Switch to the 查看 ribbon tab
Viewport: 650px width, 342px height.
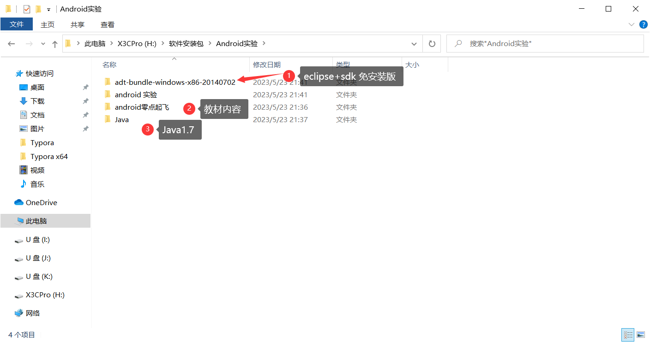tap(107, 24)
